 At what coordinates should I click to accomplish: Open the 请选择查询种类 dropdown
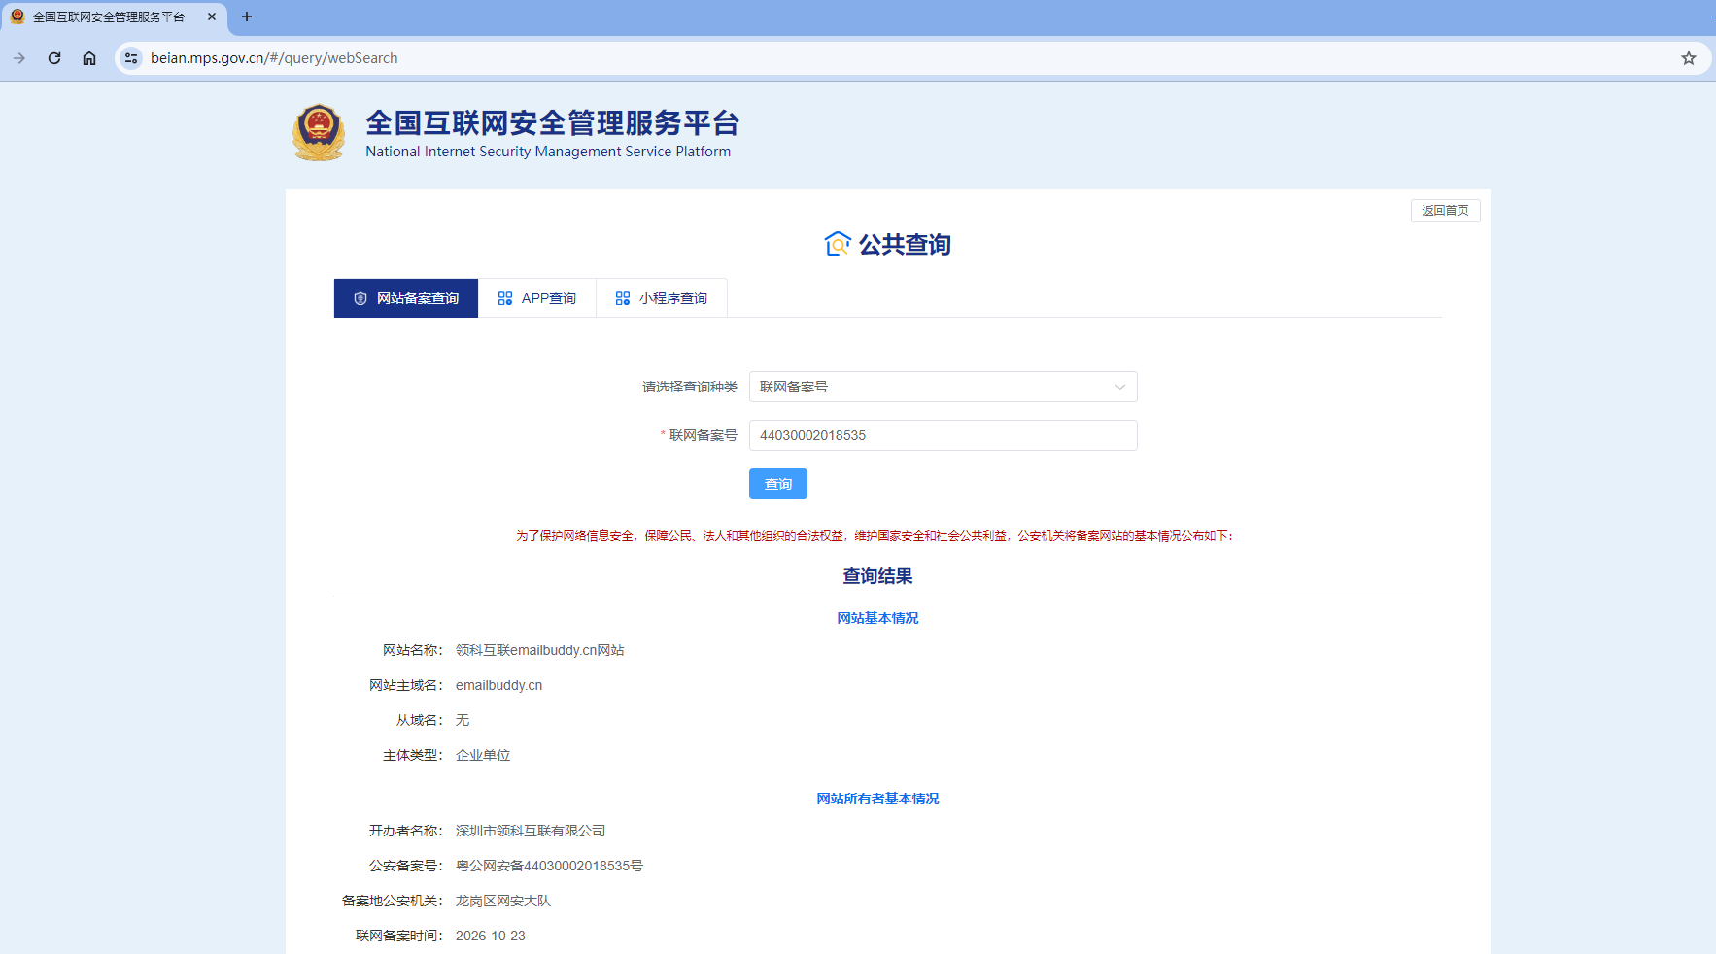pyautogui.click(x=943, y=387)
